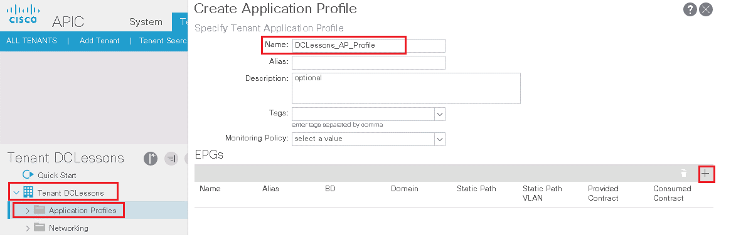Click the Description text area

pyautogui.click(x=406, y=88)
